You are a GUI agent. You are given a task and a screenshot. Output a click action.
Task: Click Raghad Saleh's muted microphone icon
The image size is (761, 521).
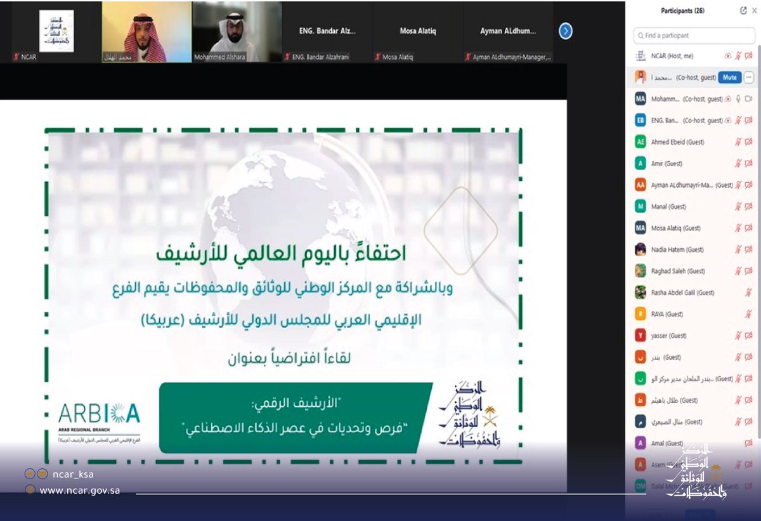pos(738,271)
